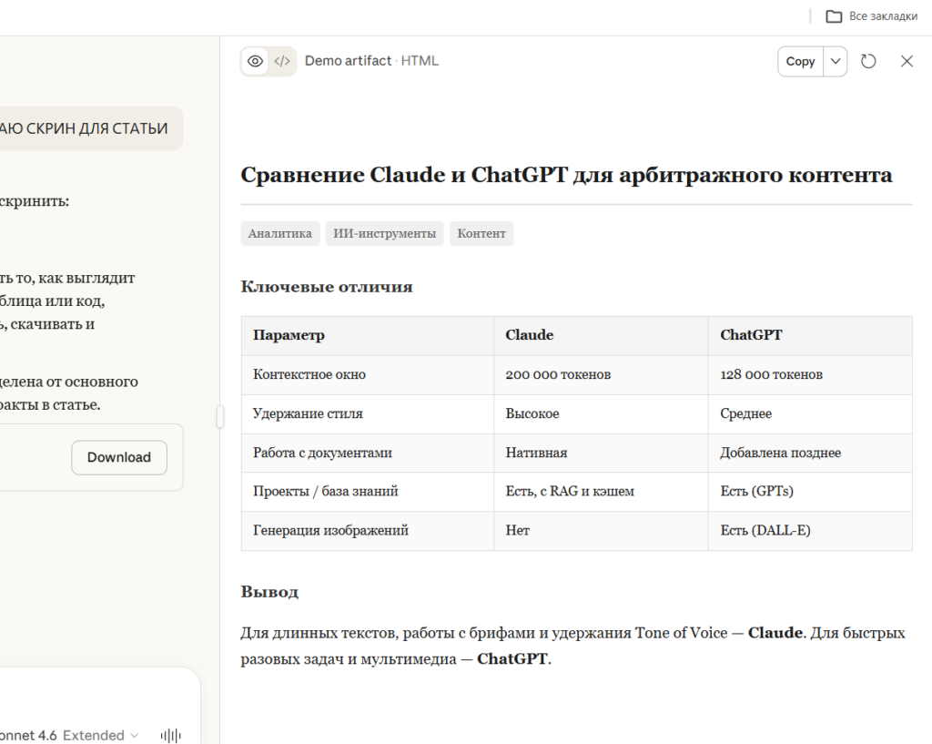Image resolution: width=932 pixels, height=744 pixels.
Task: Select the Аналитика tag
Action: pos(280,234)
